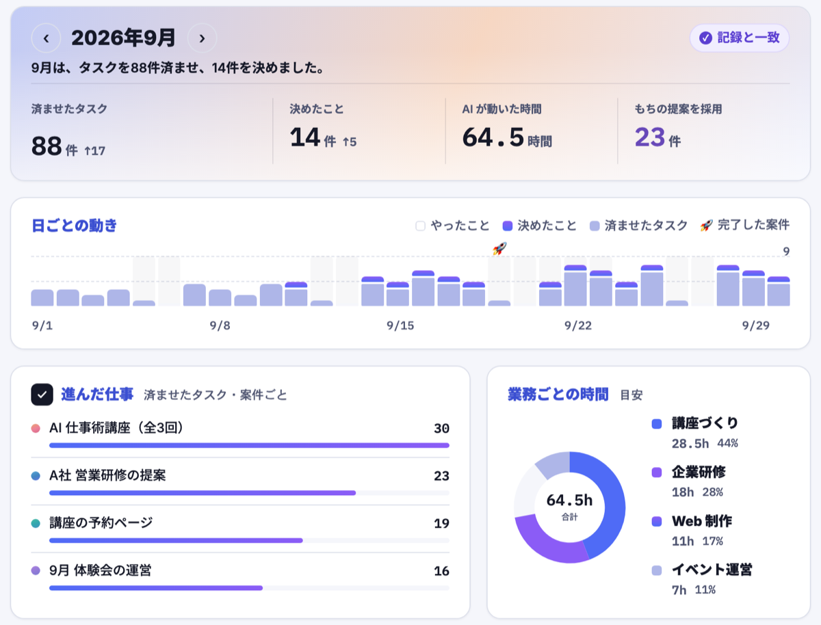821x625 pixels.
Task: Click the イベント運営 legend label
Action: tap(712, 570)
